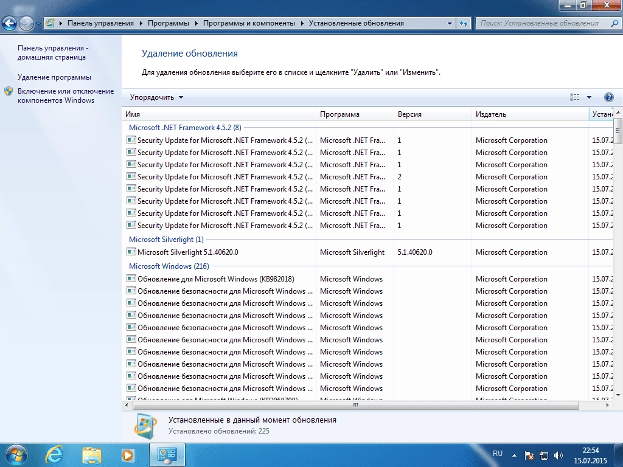The width and height of the screenshot is (623, 467).
Task: Show hidden tray icons arrow
Action: (514, 455)
